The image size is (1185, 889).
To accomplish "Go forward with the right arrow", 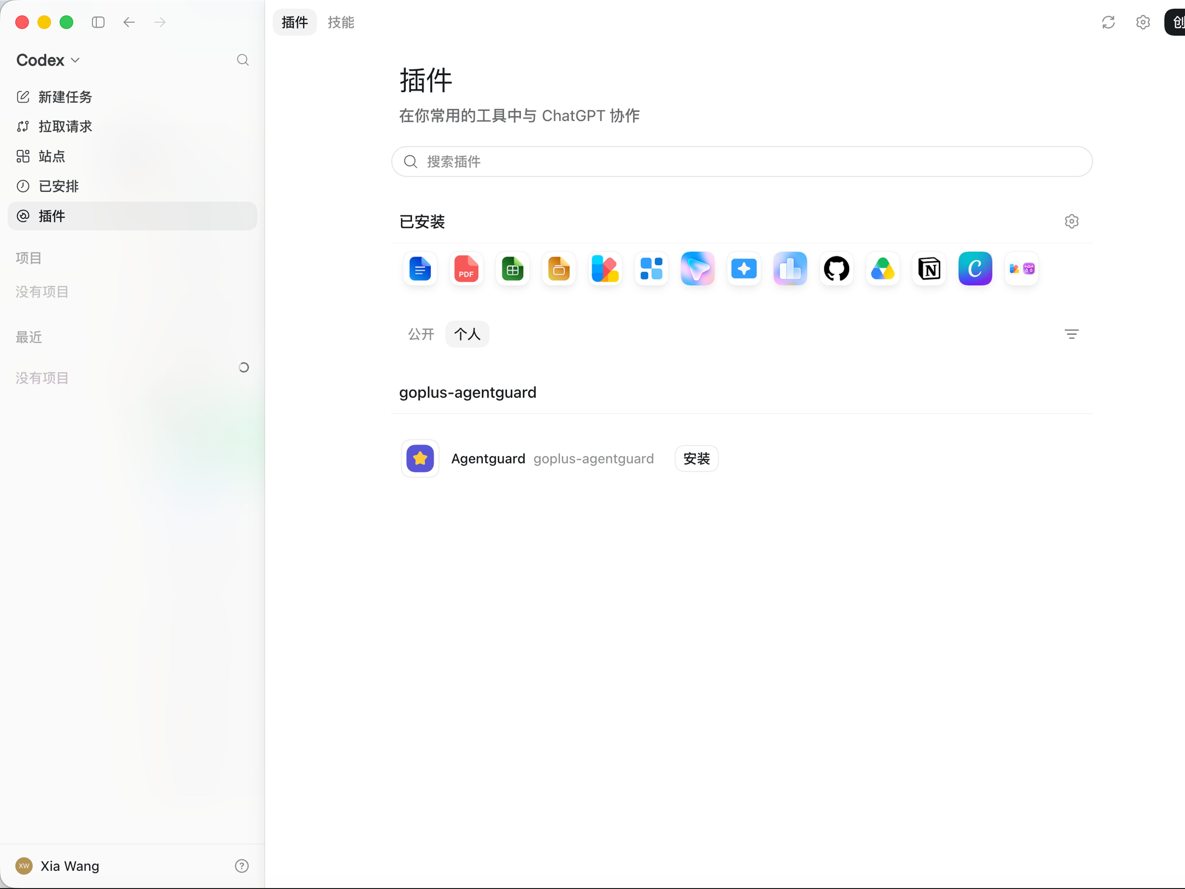I will pyautogui.click(x=160, y=22).
